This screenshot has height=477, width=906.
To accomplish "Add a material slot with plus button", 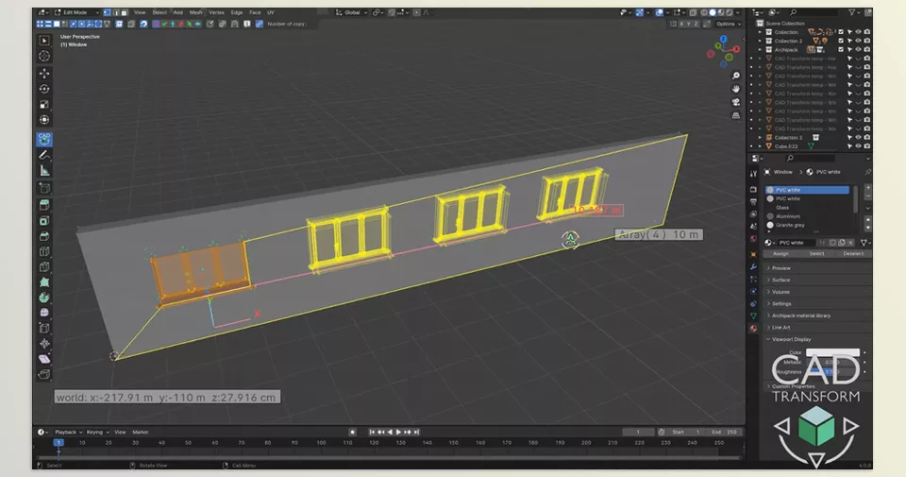I will (867, 189).
